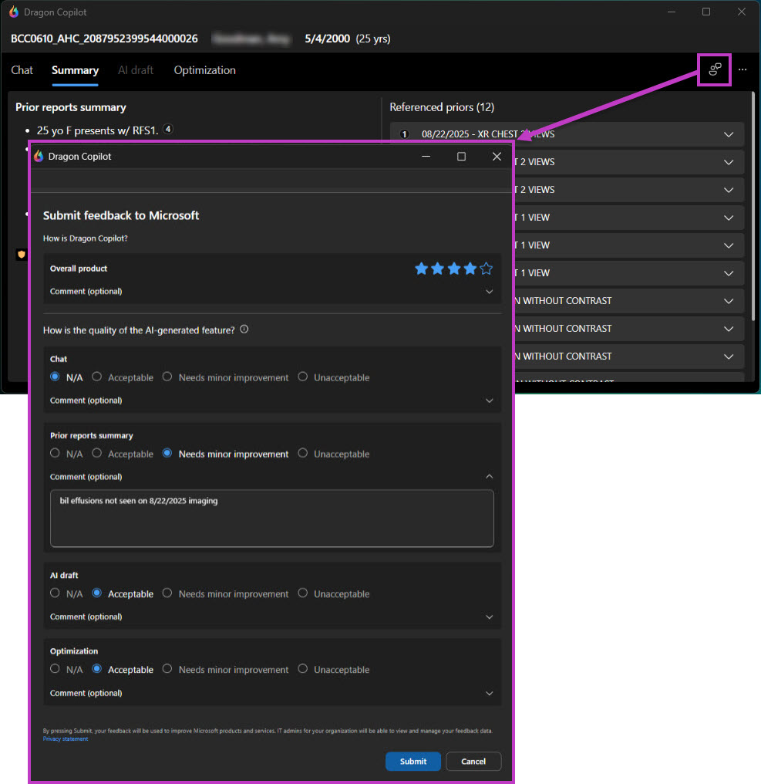Image resolution: width=761 pixels, height=784 pixels.
Task: Expand the 08/22/2025 XR Chest prior entry
Action: click(728, 133)
